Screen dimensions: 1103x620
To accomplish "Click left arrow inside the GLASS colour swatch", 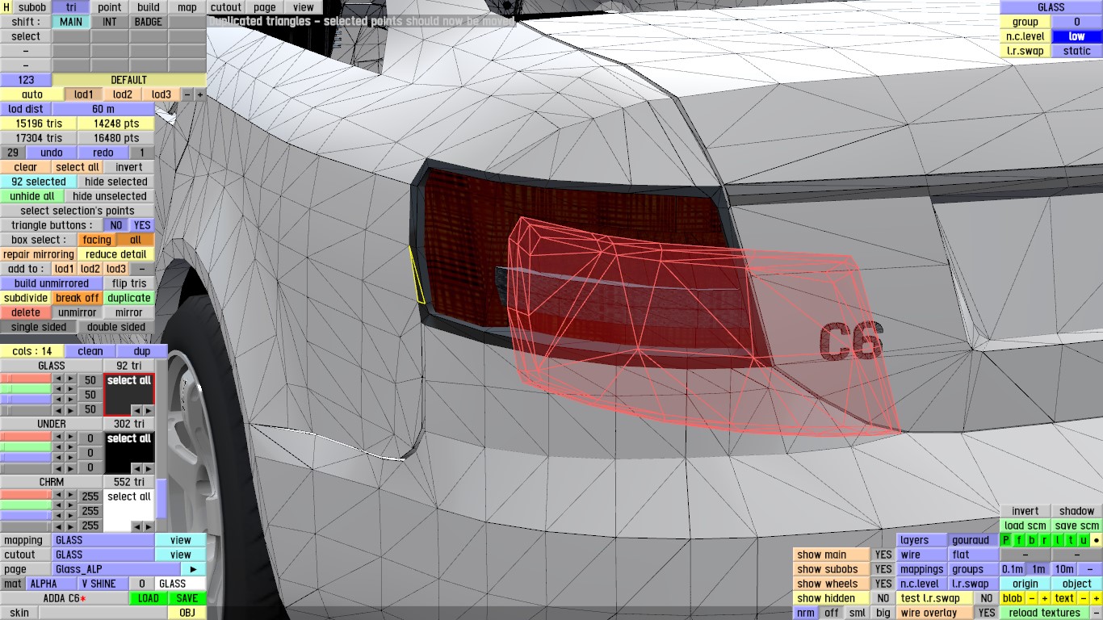I will click(136, 411).
